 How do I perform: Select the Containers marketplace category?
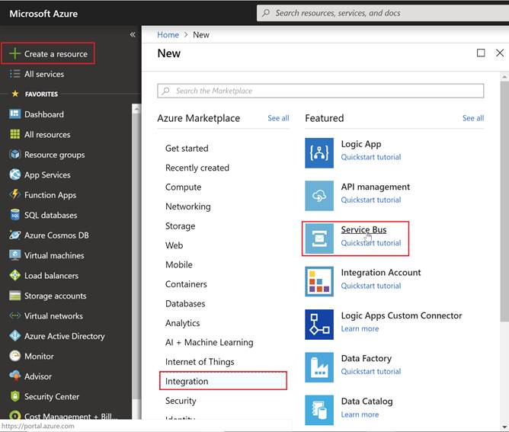[186, 284]
